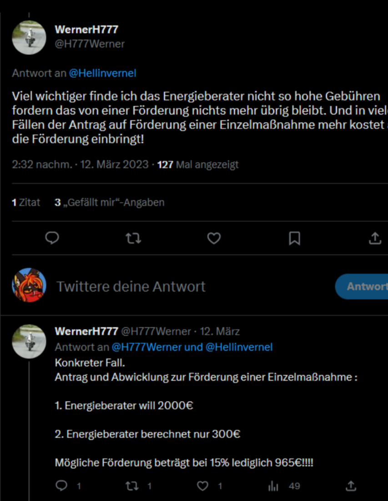Share the 'Konkreter Fall' reply
The height and width of the screenshot is (501, 388).
pos(351,486)
